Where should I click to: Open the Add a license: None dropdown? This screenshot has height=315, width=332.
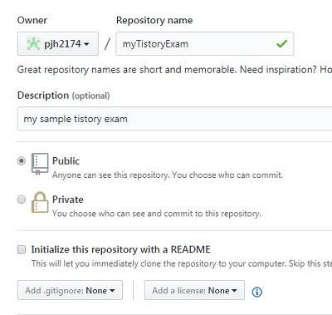coord(194,290)
